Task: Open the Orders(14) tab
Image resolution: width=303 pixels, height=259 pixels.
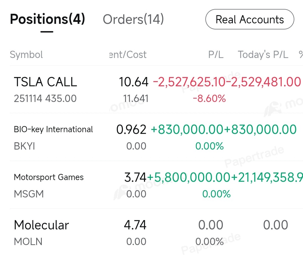Action: (x=133, y=19)
